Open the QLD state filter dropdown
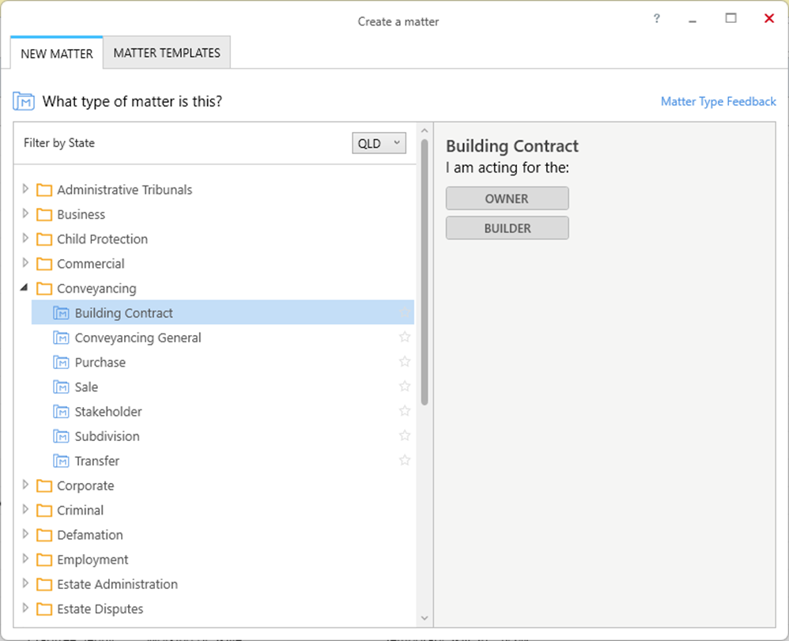Viewport: 789px width, 641px height. 379,143
